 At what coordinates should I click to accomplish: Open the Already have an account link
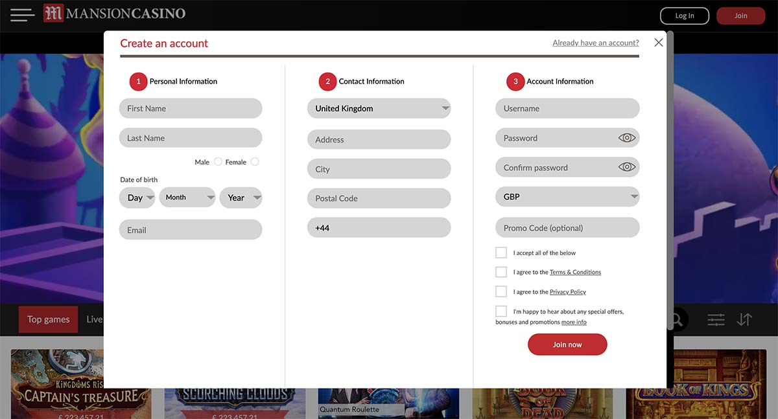pyautogui.click(x=595, y=42)
